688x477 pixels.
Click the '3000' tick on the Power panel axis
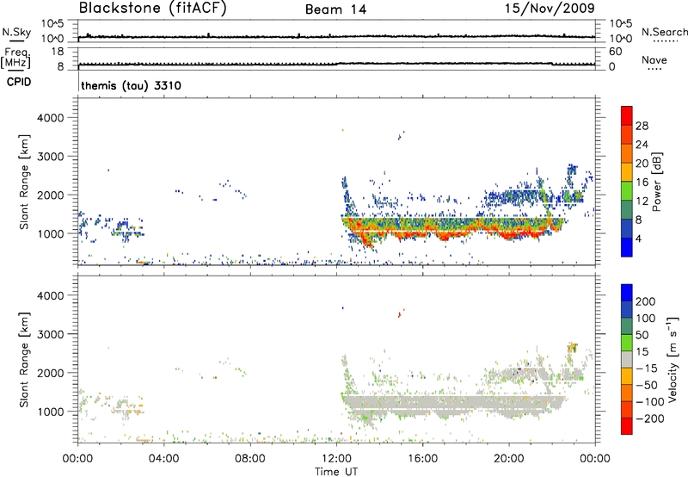click(x=51, y=157)
